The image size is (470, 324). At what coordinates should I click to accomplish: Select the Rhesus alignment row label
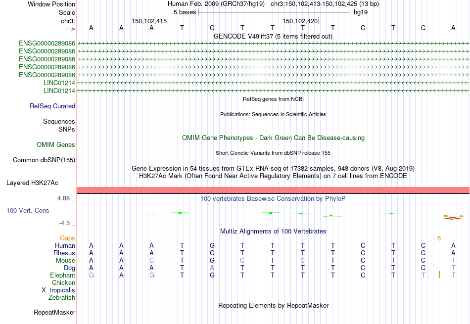[x=64, y=253]
